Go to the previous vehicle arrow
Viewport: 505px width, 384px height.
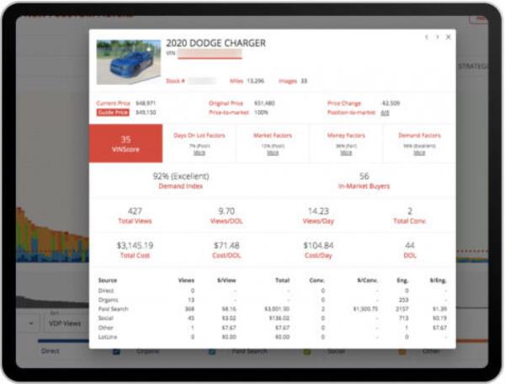tap(427, 37)
